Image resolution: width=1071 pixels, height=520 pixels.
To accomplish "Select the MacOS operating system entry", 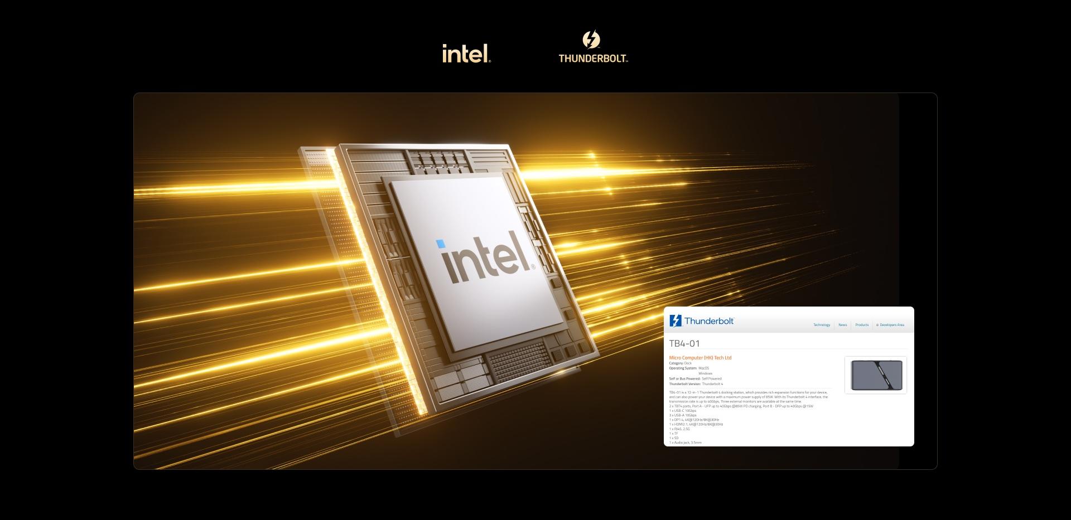I will (703, 368).
